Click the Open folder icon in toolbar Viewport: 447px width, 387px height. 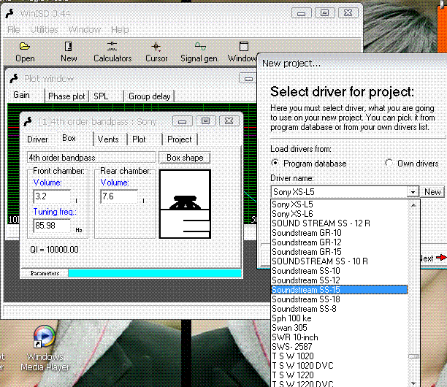[x=25, y=46]
